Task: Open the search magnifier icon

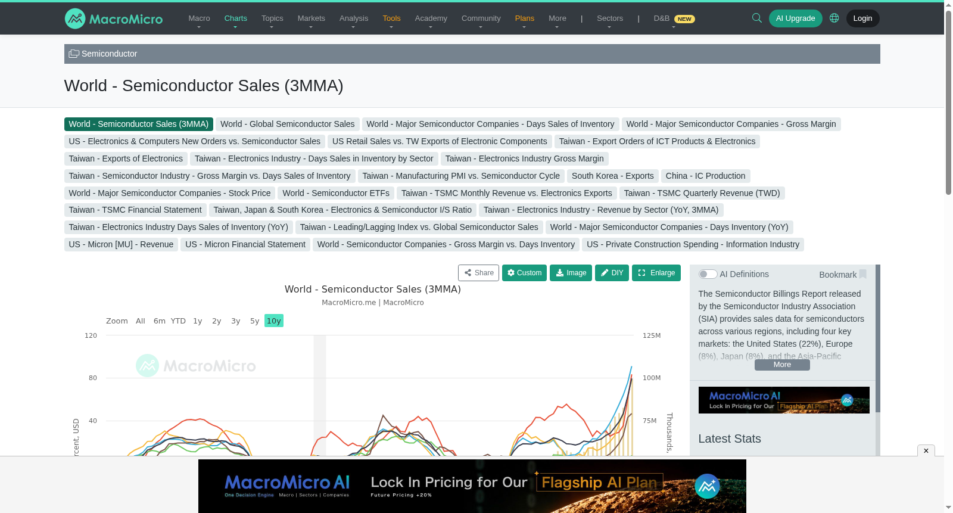Action: coord(757,18)
